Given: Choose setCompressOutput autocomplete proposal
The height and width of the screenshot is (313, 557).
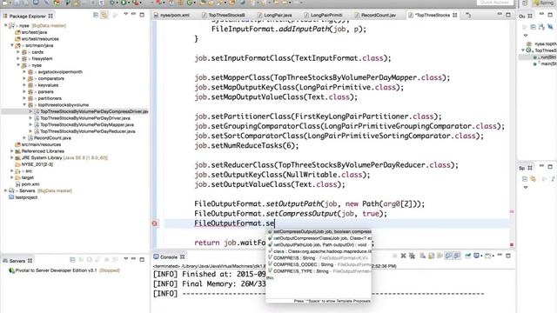Looking at the screenshot, I should (319, 232).
